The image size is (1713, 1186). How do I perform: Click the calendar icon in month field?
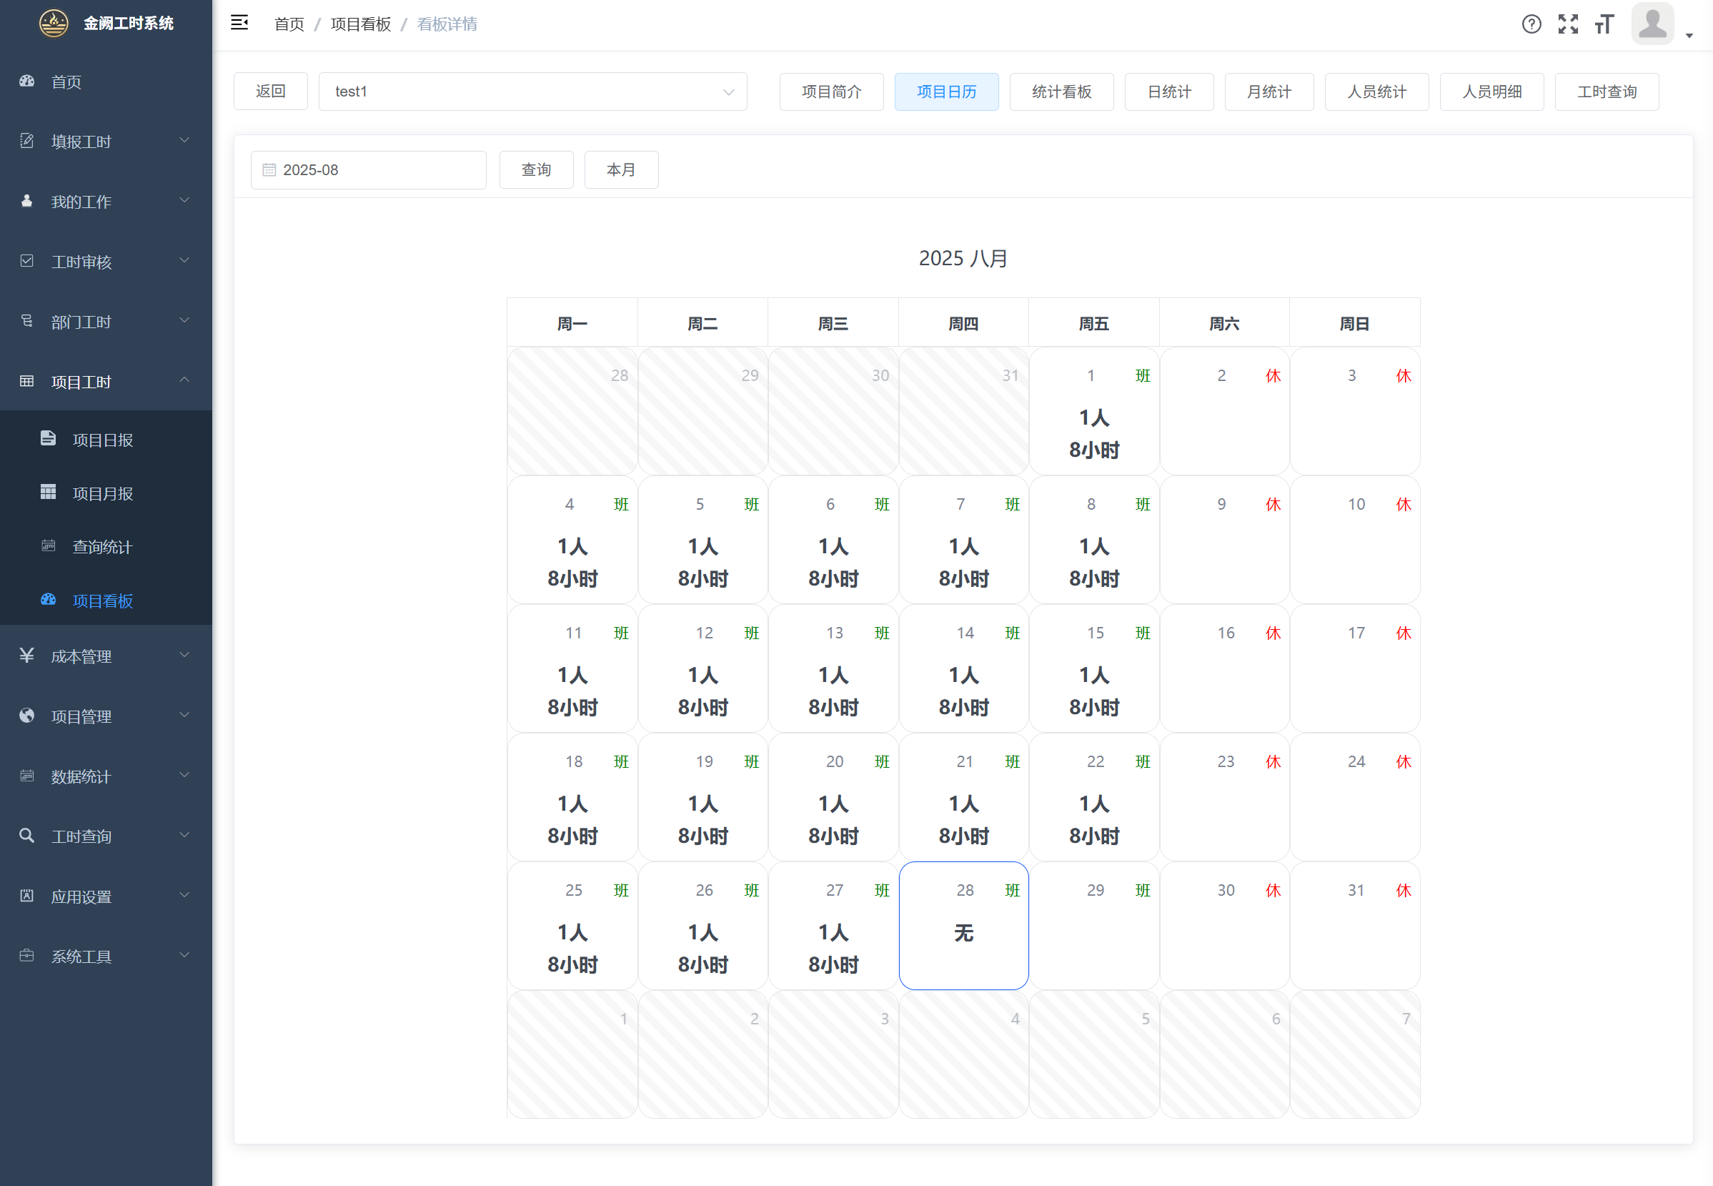pos(269,170)
